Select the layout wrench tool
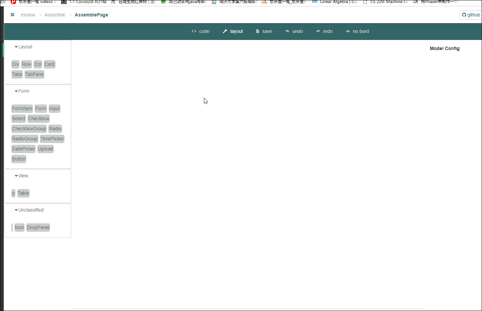This screenshot has width=482, height=311. 233,31
